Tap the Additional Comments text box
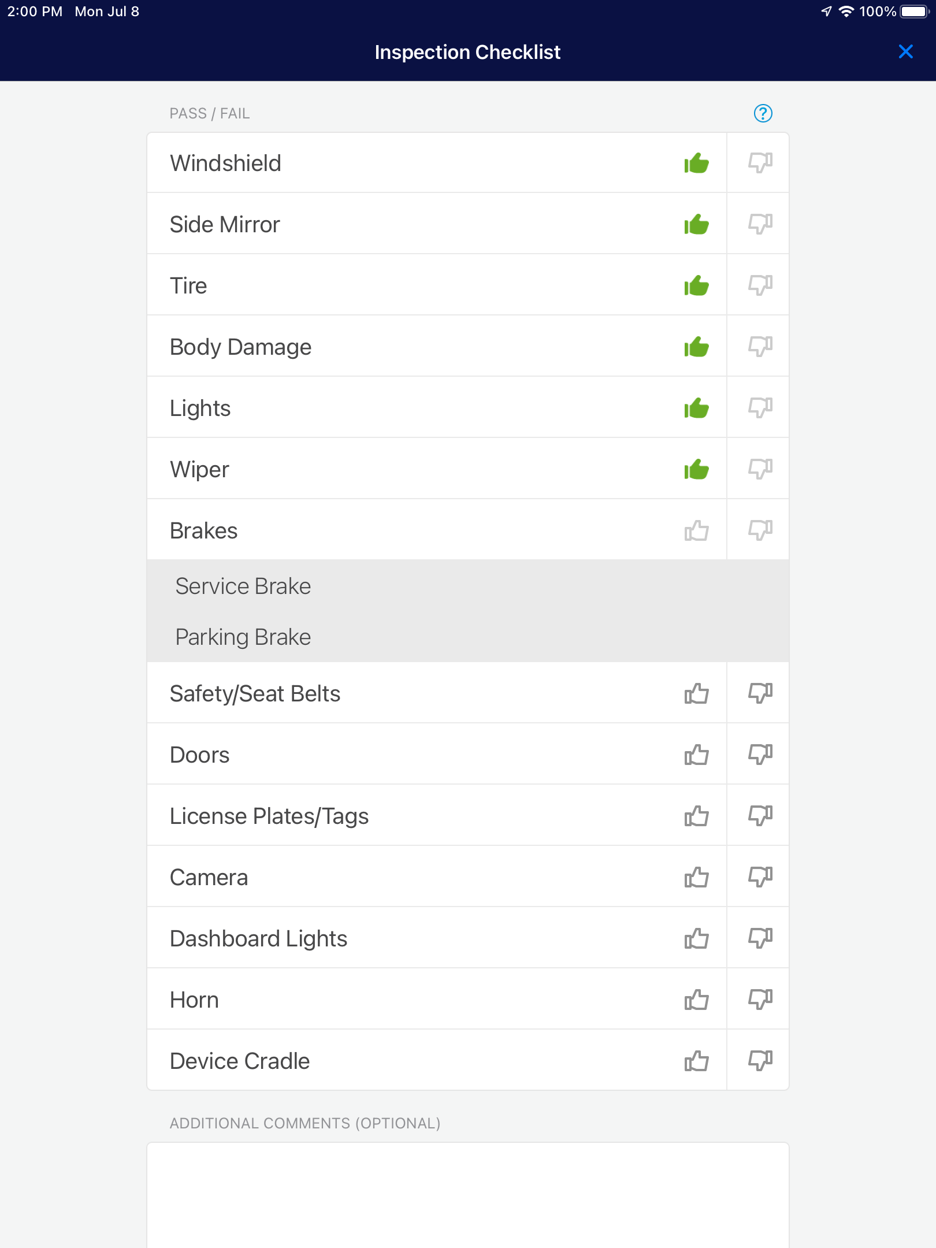The image size is (936, 1248). point(468,1195)
